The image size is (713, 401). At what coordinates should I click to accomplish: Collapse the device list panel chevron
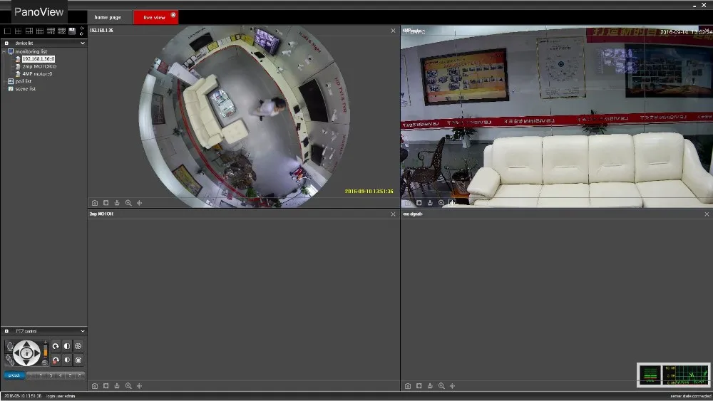coord(83,43)
